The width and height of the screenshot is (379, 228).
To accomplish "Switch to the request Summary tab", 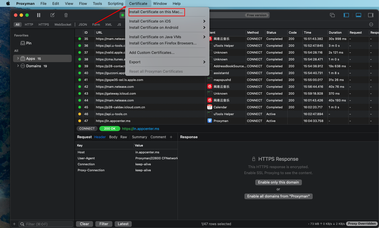I will click(x=139, y=137).
